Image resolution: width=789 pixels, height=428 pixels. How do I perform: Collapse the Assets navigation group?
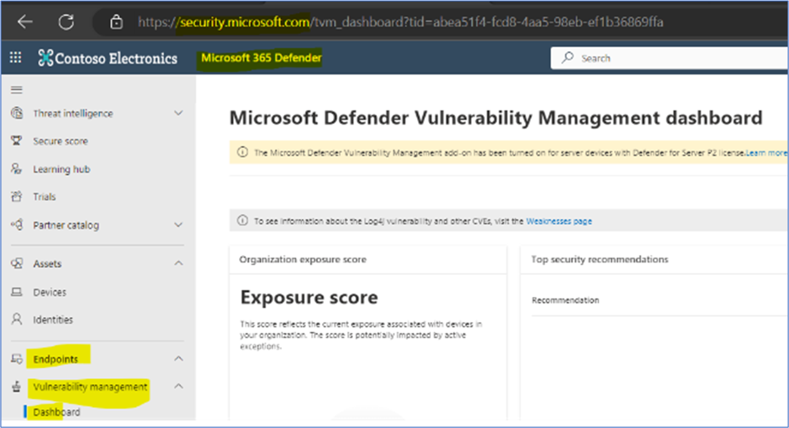pos(178,263)
